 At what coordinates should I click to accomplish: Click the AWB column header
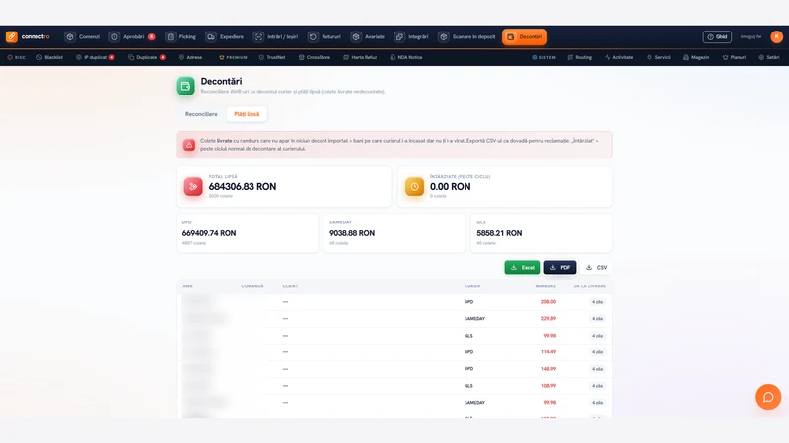[187, 286]
